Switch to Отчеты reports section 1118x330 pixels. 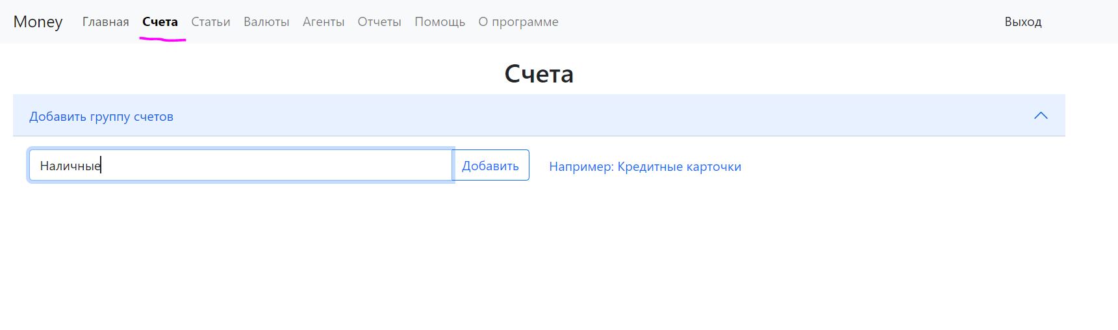[x=379, y=21]
